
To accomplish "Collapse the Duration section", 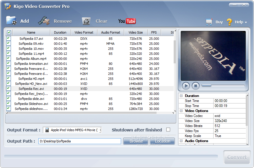I will 181,96.
